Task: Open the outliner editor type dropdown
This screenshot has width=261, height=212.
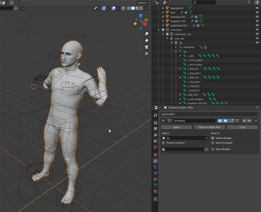Action: point(157,3)
